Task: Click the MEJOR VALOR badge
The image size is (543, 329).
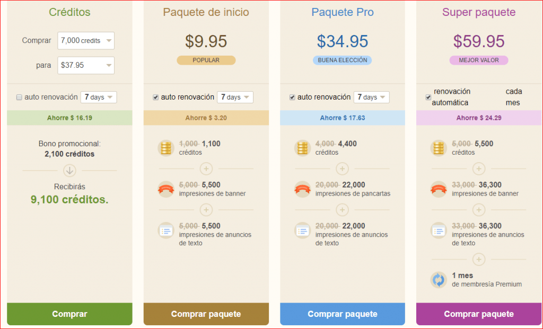Action: 479,60
